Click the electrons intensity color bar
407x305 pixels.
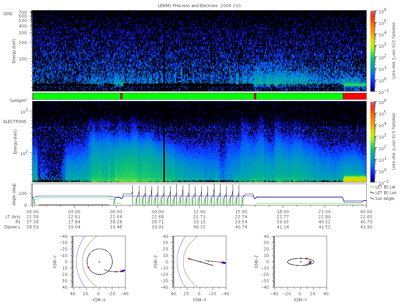click(372, 141)
